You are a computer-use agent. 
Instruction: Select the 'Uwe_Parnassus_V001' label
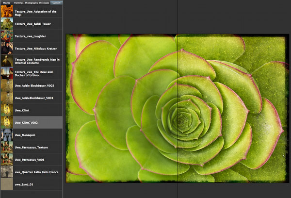[x=29, y=160]
